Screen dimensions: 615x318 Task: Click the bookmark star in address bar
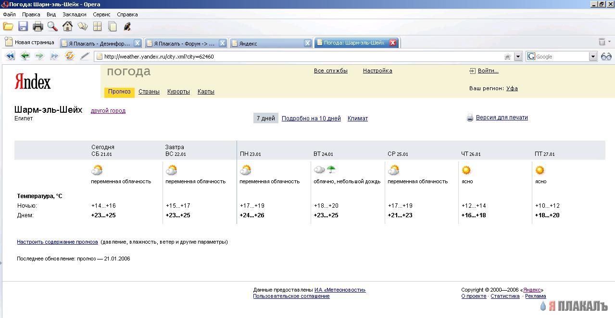pos(507,57)
